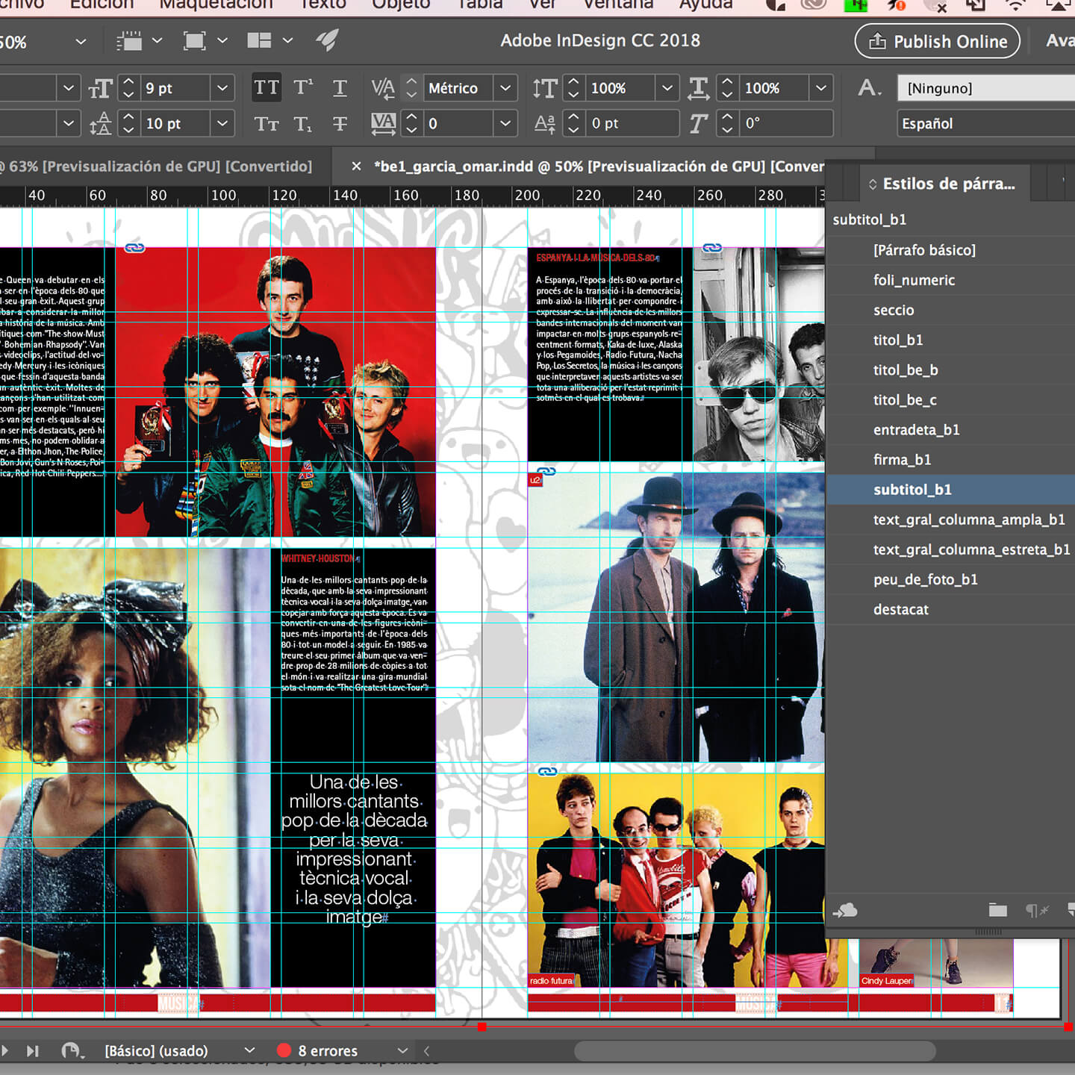Toggle Strikethrough formatting
The height and width of the screenshot is (1075, 1075).
(x=340, y=123)
